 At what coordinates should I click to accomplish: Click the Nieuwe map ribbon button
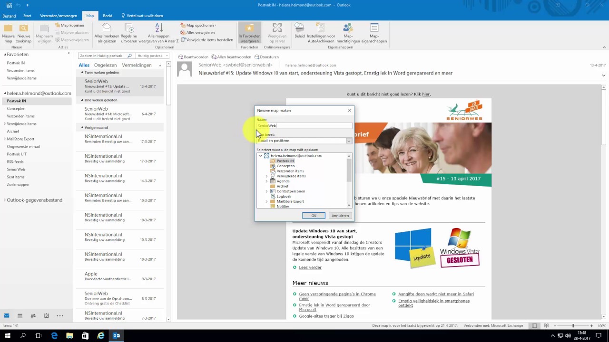[8, 33]
